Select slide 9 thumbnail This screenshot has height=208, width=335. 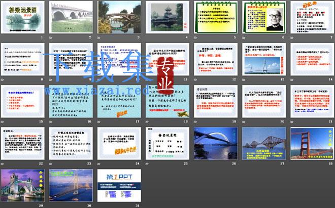coord(71,59)
